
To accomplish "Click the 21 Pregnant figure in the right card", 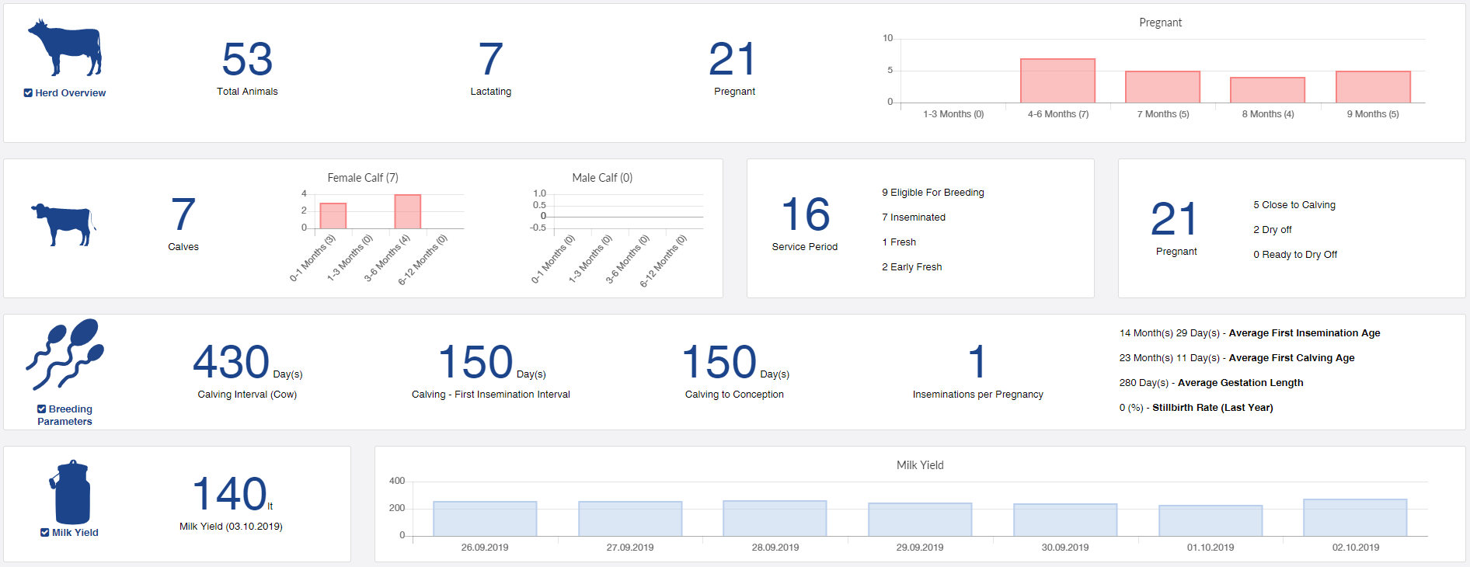I will click(x=1174, y=219).
